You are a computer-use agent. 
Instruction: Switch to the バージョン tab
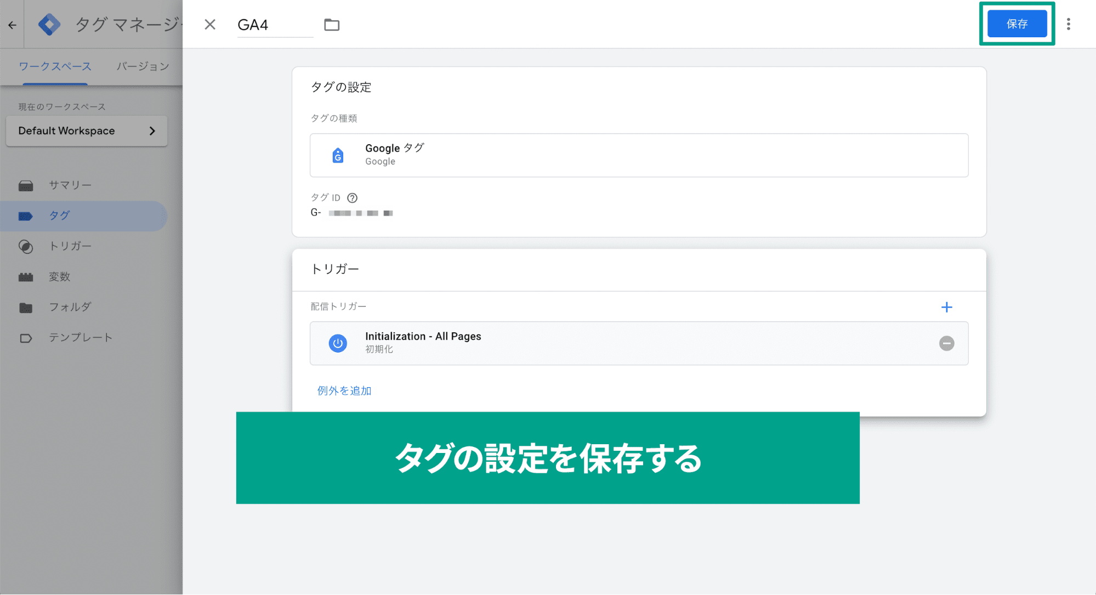coord(143,66)
